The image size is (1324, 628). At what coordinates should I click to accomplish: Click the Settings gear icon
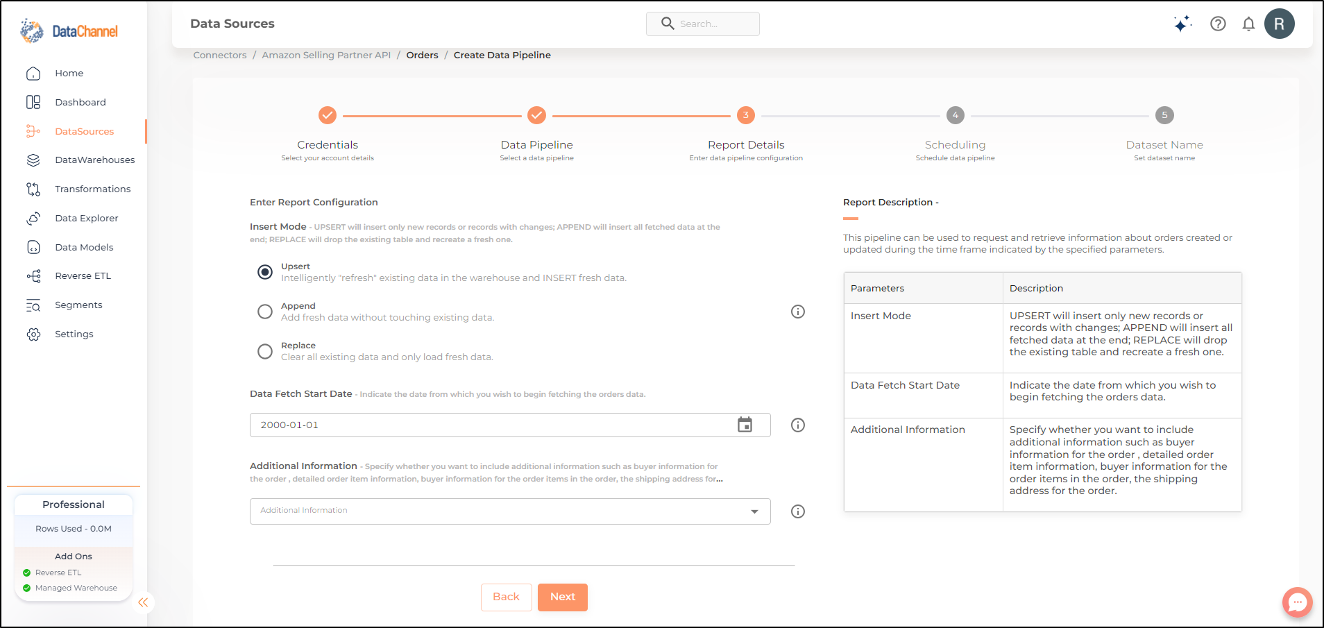pyautogui.click(x=33, y=334)
